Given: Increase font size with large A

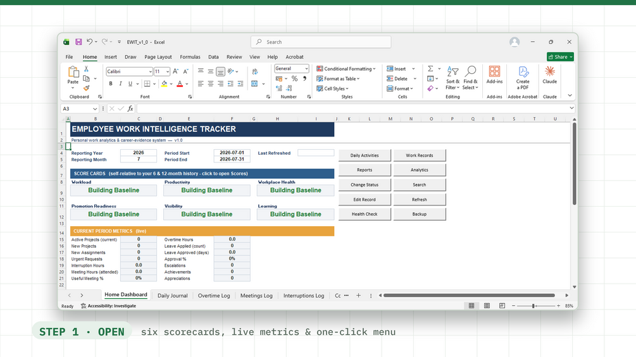Looking at the screenshot, I should click(x=176, y=71).
